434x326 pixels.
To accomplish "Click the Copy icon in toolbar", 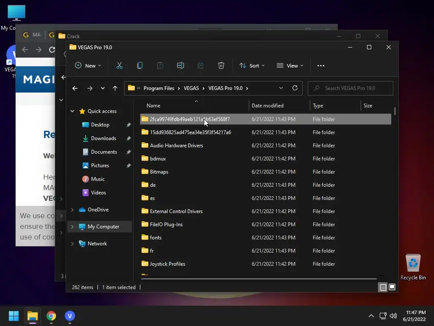I will [x=140, y=66].
